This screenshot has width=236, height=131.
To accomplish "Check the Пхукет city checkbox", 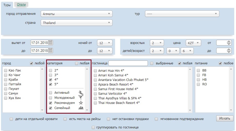I will click(6, 89).
